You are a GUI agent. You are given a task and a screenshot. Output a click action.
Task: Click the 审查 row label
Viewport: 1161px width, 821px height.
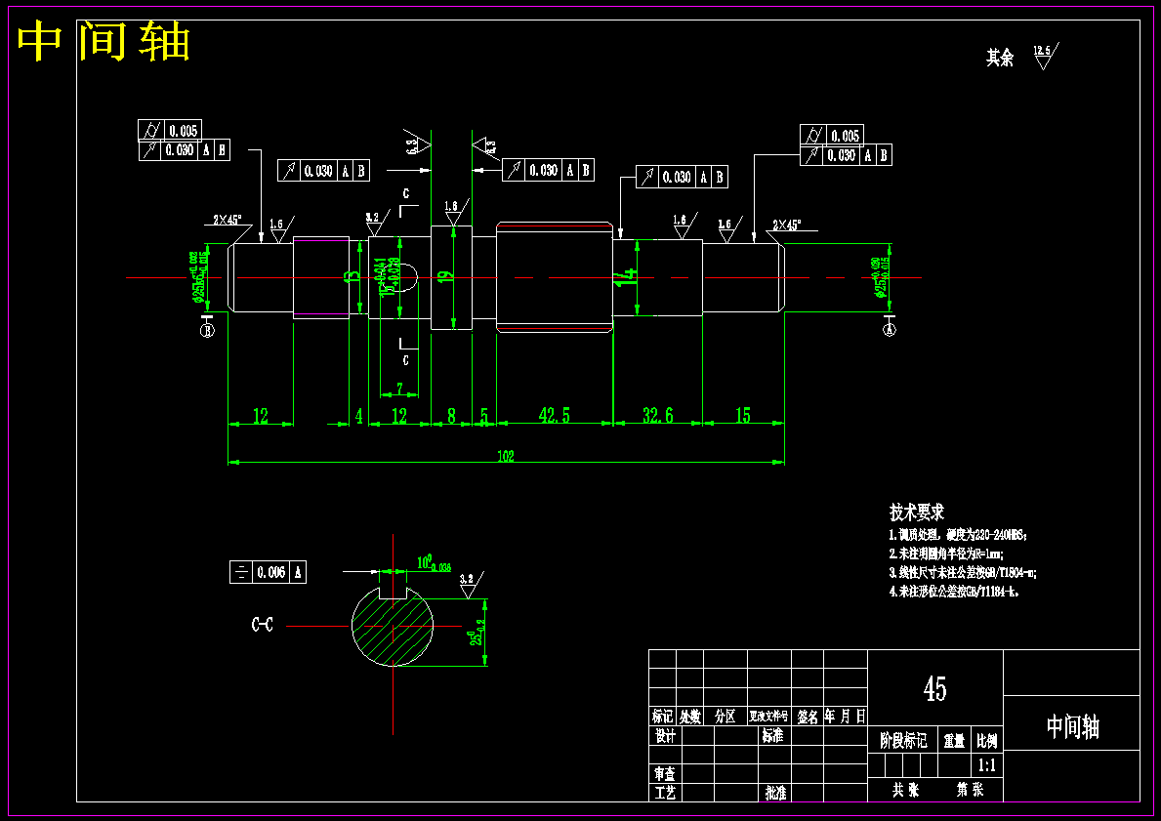[665, 773]
